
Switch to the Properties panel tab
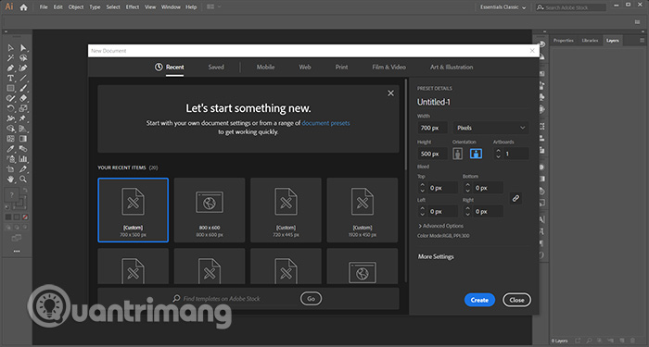click(564, 41)
